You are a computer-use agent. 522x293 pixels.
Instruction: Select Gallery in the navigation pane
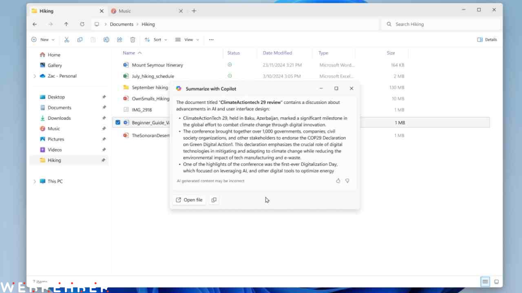pos(55,65)
